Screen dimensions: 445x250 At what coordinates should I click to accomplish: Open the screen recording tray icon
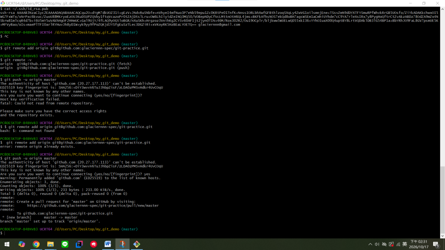(392, 244)
